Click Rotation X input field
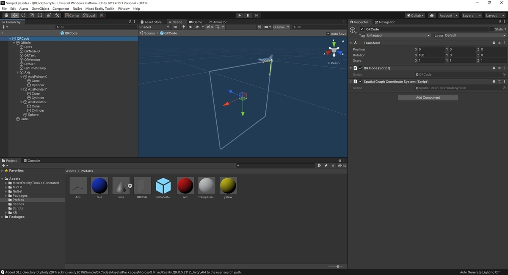The height and width of the screenshot is (275, 508). [x=431, y=55]
